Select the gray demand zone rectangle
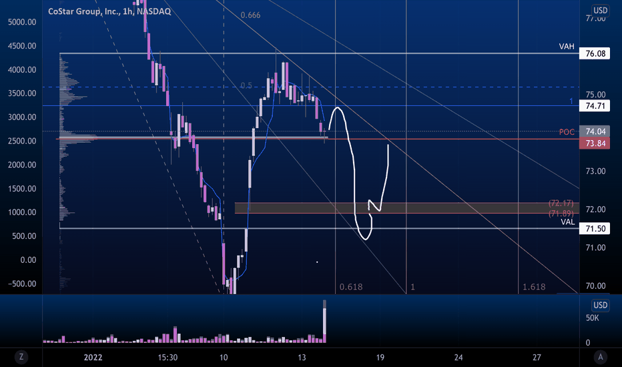The image size is (622, 367). pos(406,208)
